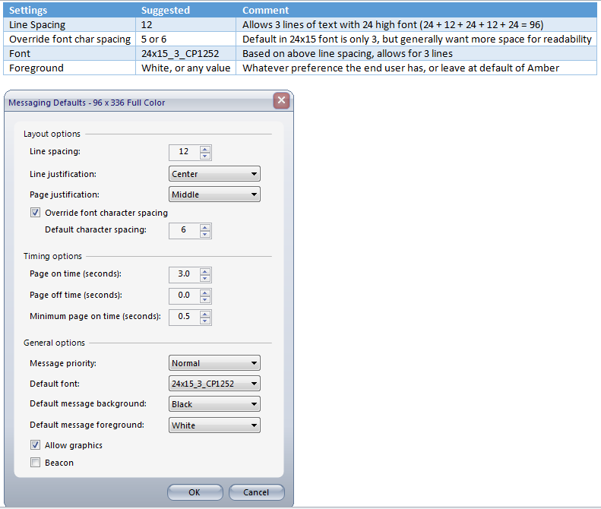The image size is (601, 509).
Task: Increase Default character spacing with up arrow
Action: 205,226
